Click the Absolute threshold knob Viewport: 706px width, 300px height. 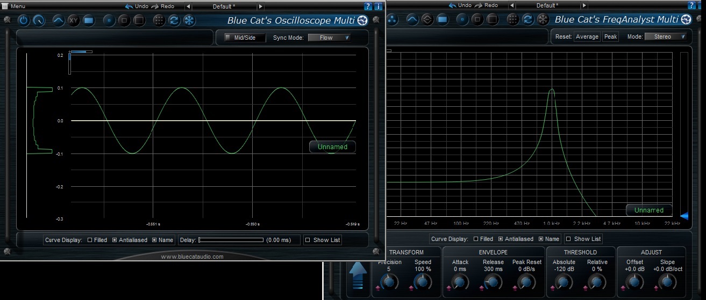(564, 281)
